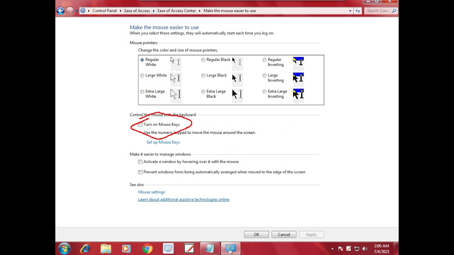Click the network icon in system tray

(x=357, y=249)
